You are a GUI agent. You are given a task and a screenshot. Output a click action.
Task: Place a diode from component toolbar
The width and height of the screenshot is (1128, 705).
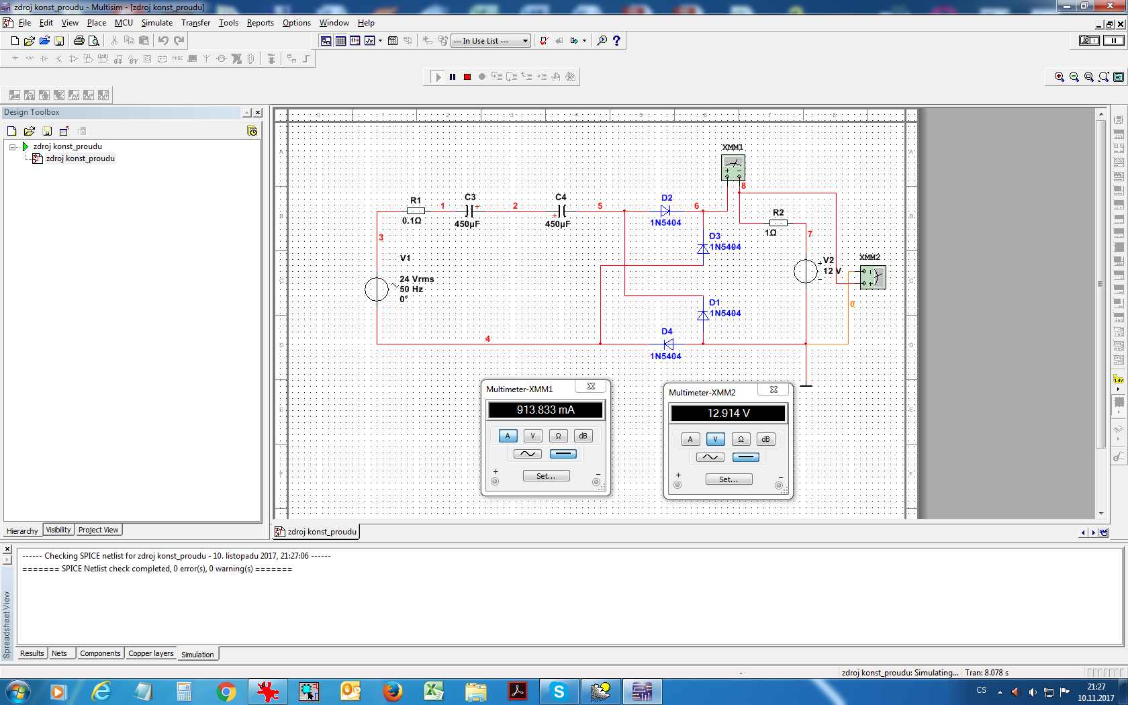tap(44, 59)
